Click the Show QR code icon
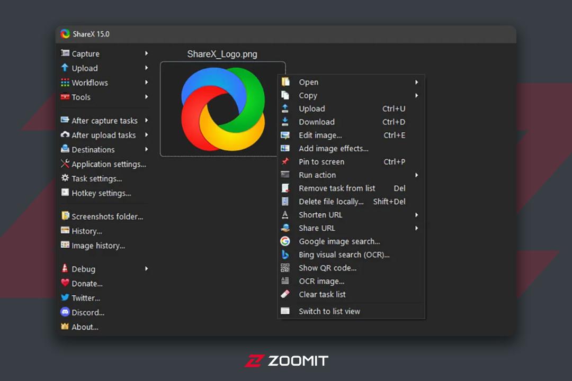Image resolution: width=572 pixels, height=381 pixels. (x=285, y=268)
